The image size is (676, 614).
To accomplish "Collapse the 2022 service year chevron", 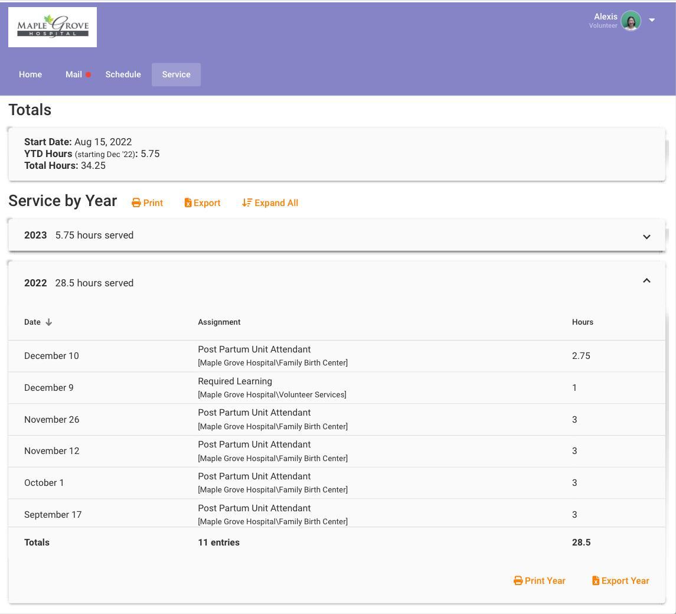I will point(646,280).
